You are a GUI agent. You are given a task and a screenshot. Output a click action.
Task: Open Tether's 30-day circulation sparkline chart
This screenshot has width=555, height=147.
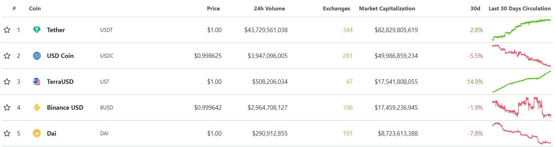521,30
